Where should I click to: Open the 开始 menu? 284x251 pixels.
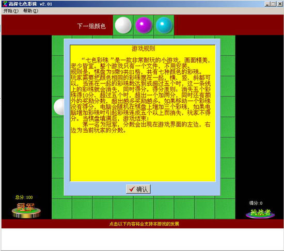pos(11,11)
